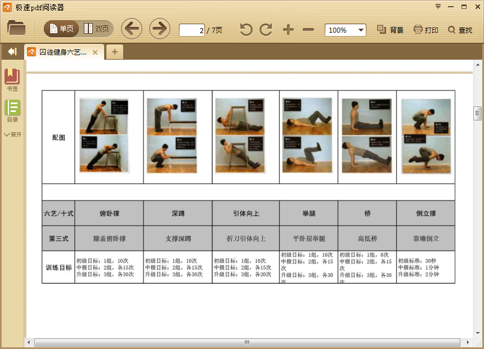The width and height of the screenshot is (484, 349).
Task: Open file with the folder icon
Action: tap(16, 28)
